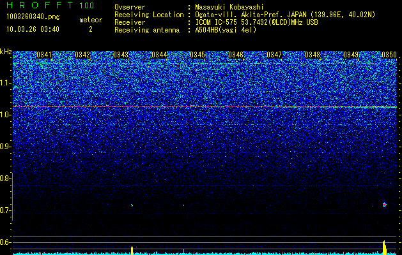Click the 0345 time marker
The width and height of the screenshot is (402, 255).
coord(197,55)
